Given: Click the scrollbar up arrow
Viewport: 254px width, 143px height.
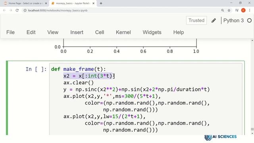Looking at the screenshot, I should point(252,41).
